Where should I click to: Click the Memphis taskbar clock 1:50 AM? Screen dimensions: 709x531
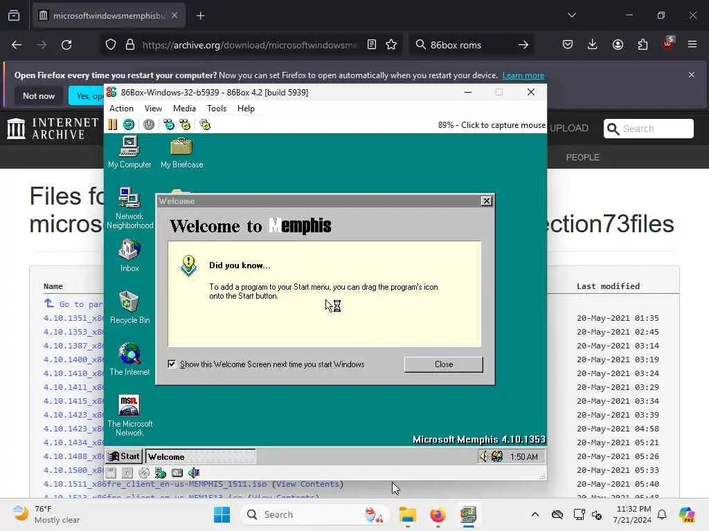click(x=524, y=457)
